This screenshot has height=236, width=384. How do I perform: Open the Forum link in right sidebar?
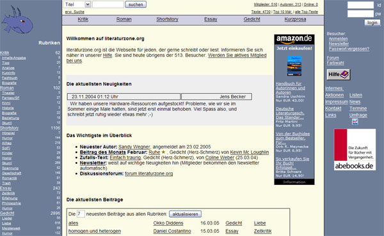coord(333,58)
